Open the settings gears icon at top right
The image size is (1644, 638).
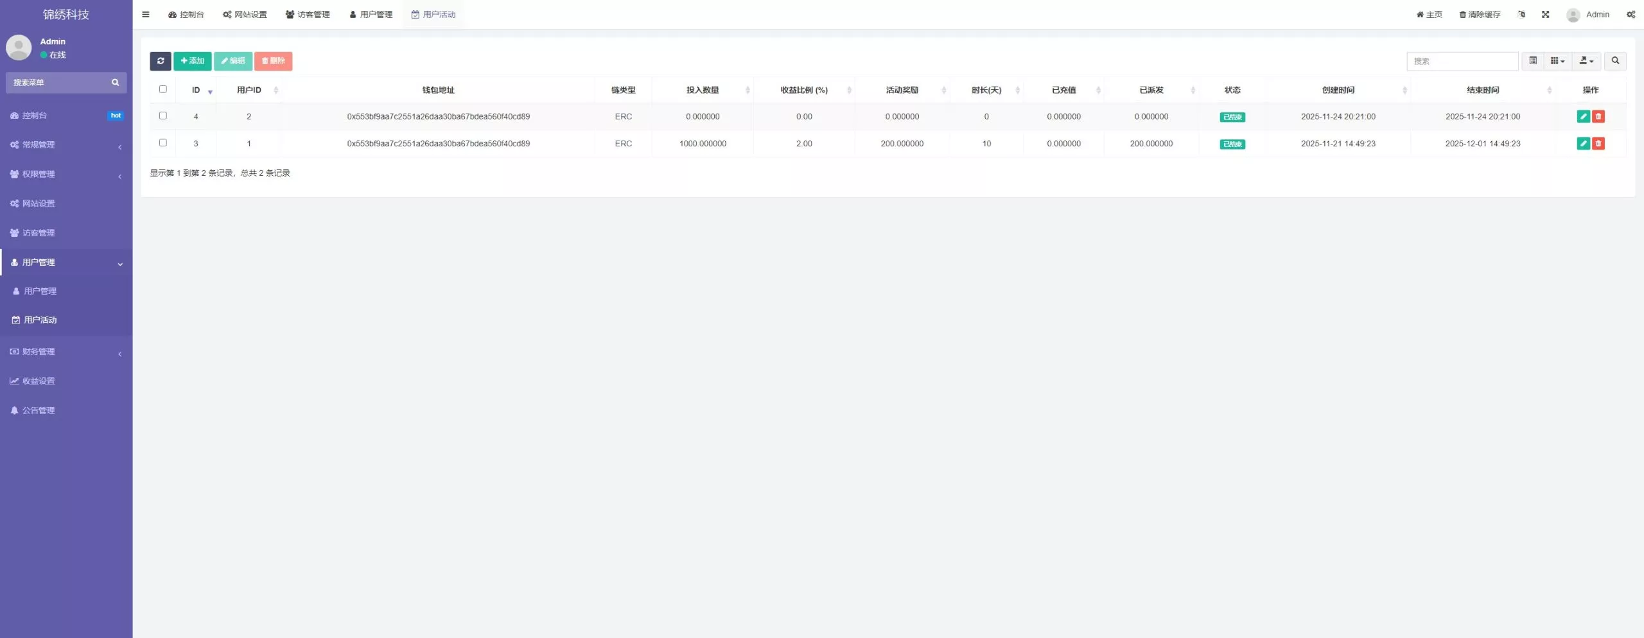tap(1631, 14)
